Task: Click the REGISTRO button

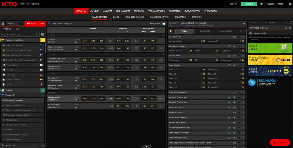Action: click(249, 4)
